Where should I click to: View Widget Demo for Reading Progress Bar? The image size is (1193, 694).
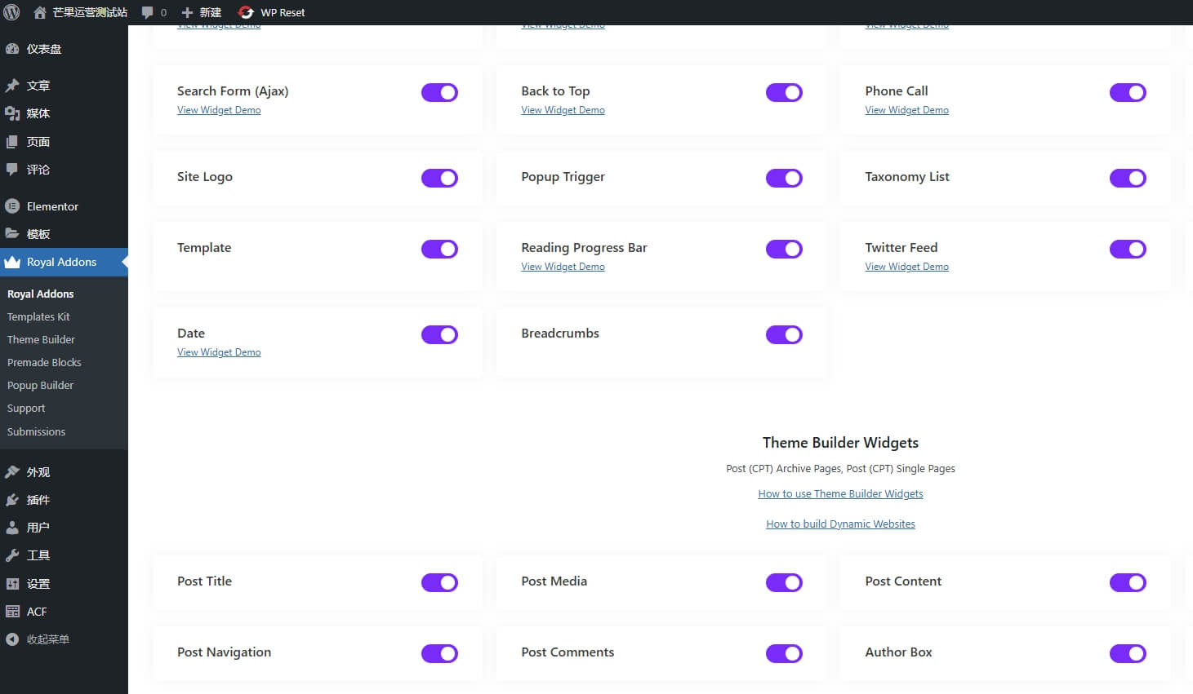point(563,267)
